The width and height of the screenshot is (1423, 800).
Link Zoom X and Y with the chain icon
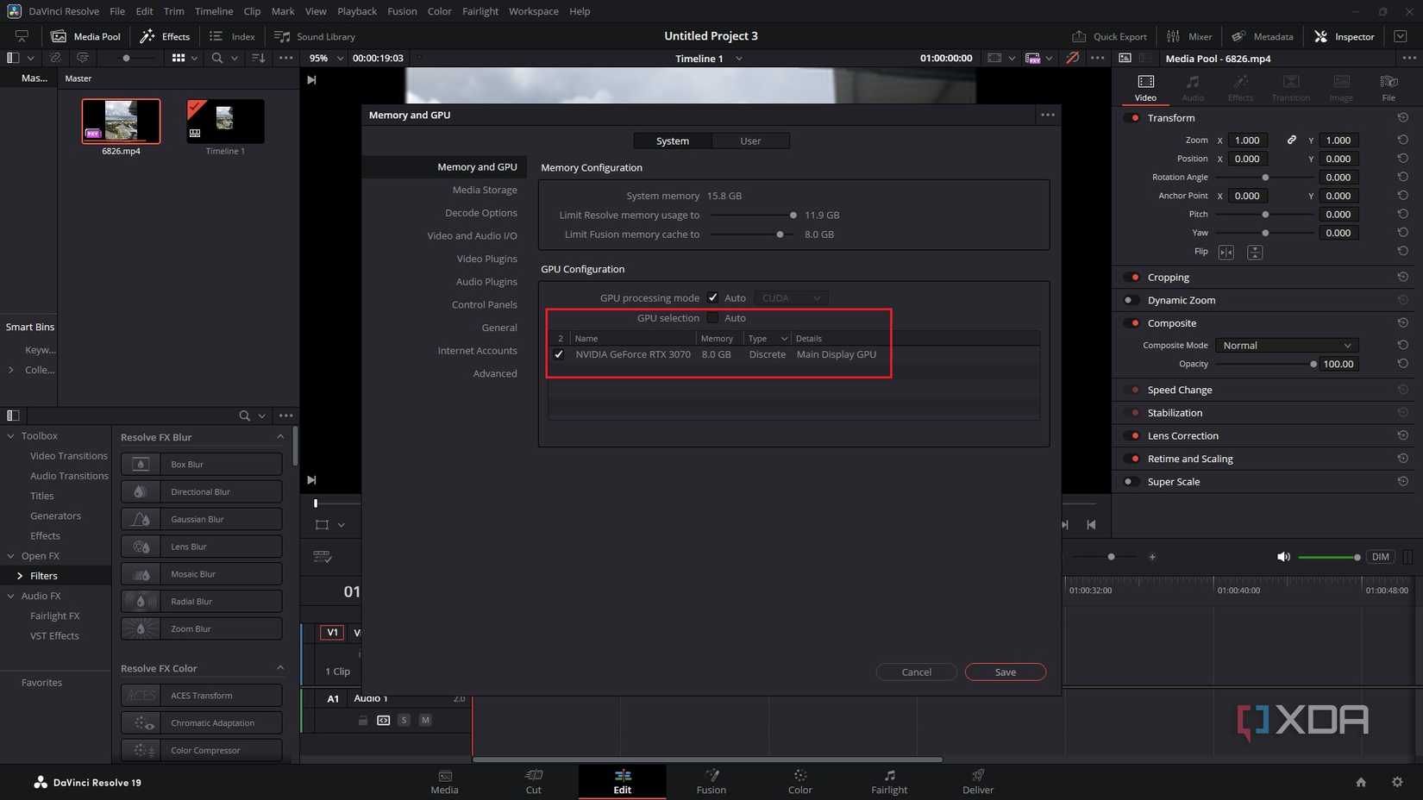point(1292,140)
